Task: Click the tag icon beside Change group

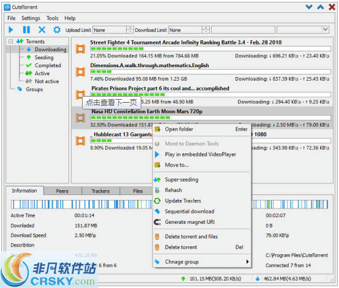Action: coord(157,262)
